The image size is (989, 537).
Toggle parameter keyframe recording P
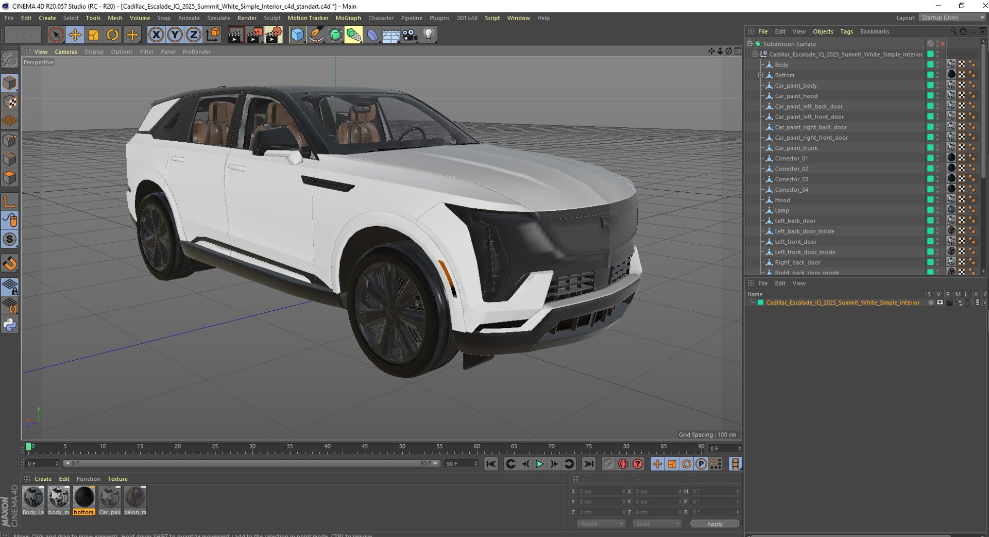(701, 464)
